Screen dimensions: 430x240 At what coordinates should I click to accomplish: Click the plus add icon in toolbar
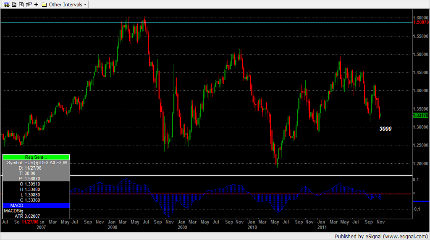(x=36, y=4)
